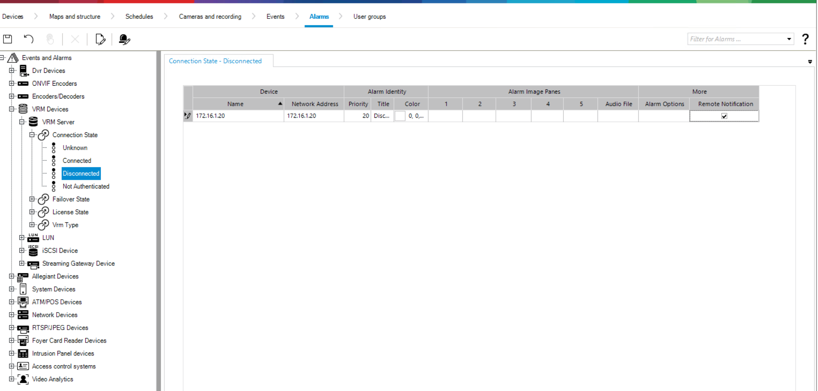Select the Connected state tree item

(77, 161)
